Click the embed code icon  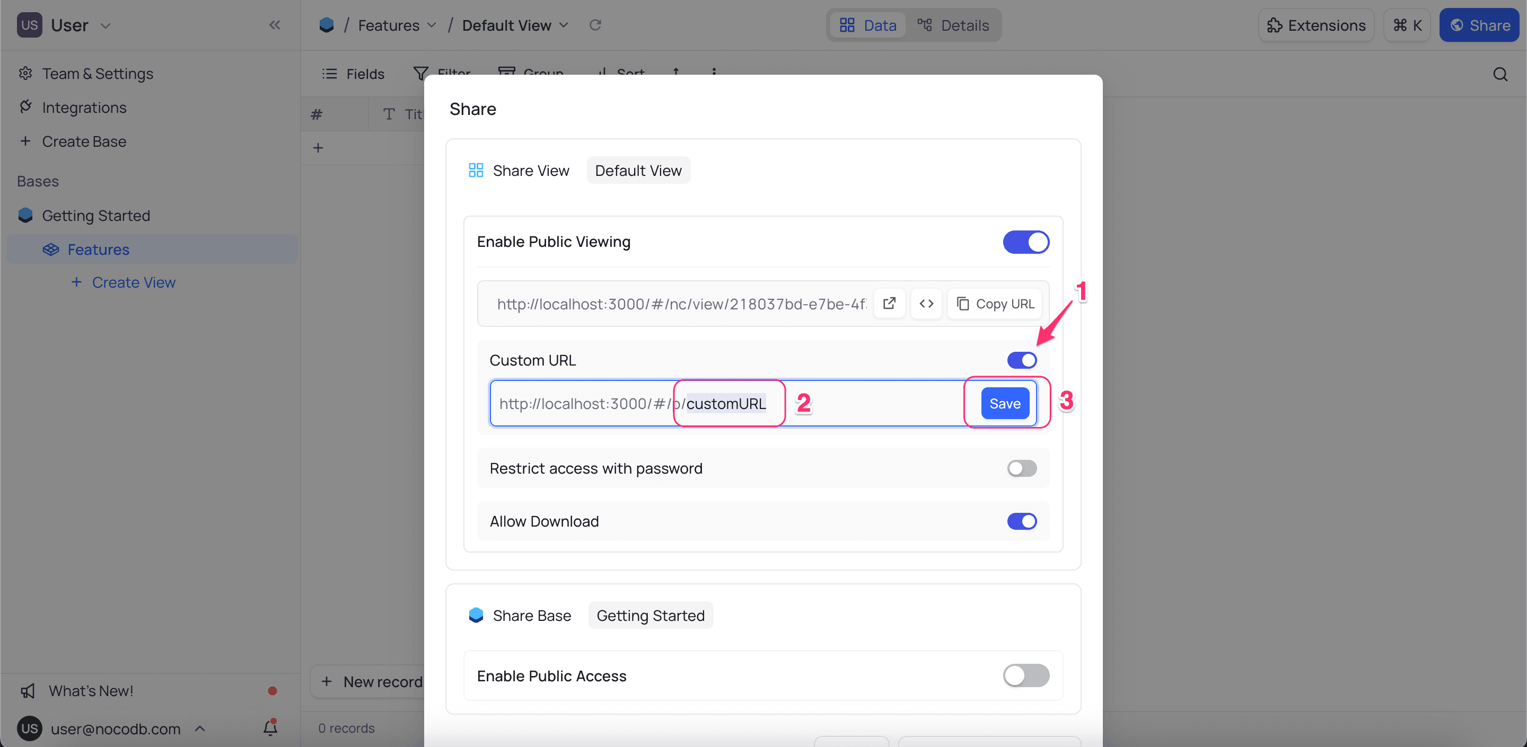tap(926, 304)
